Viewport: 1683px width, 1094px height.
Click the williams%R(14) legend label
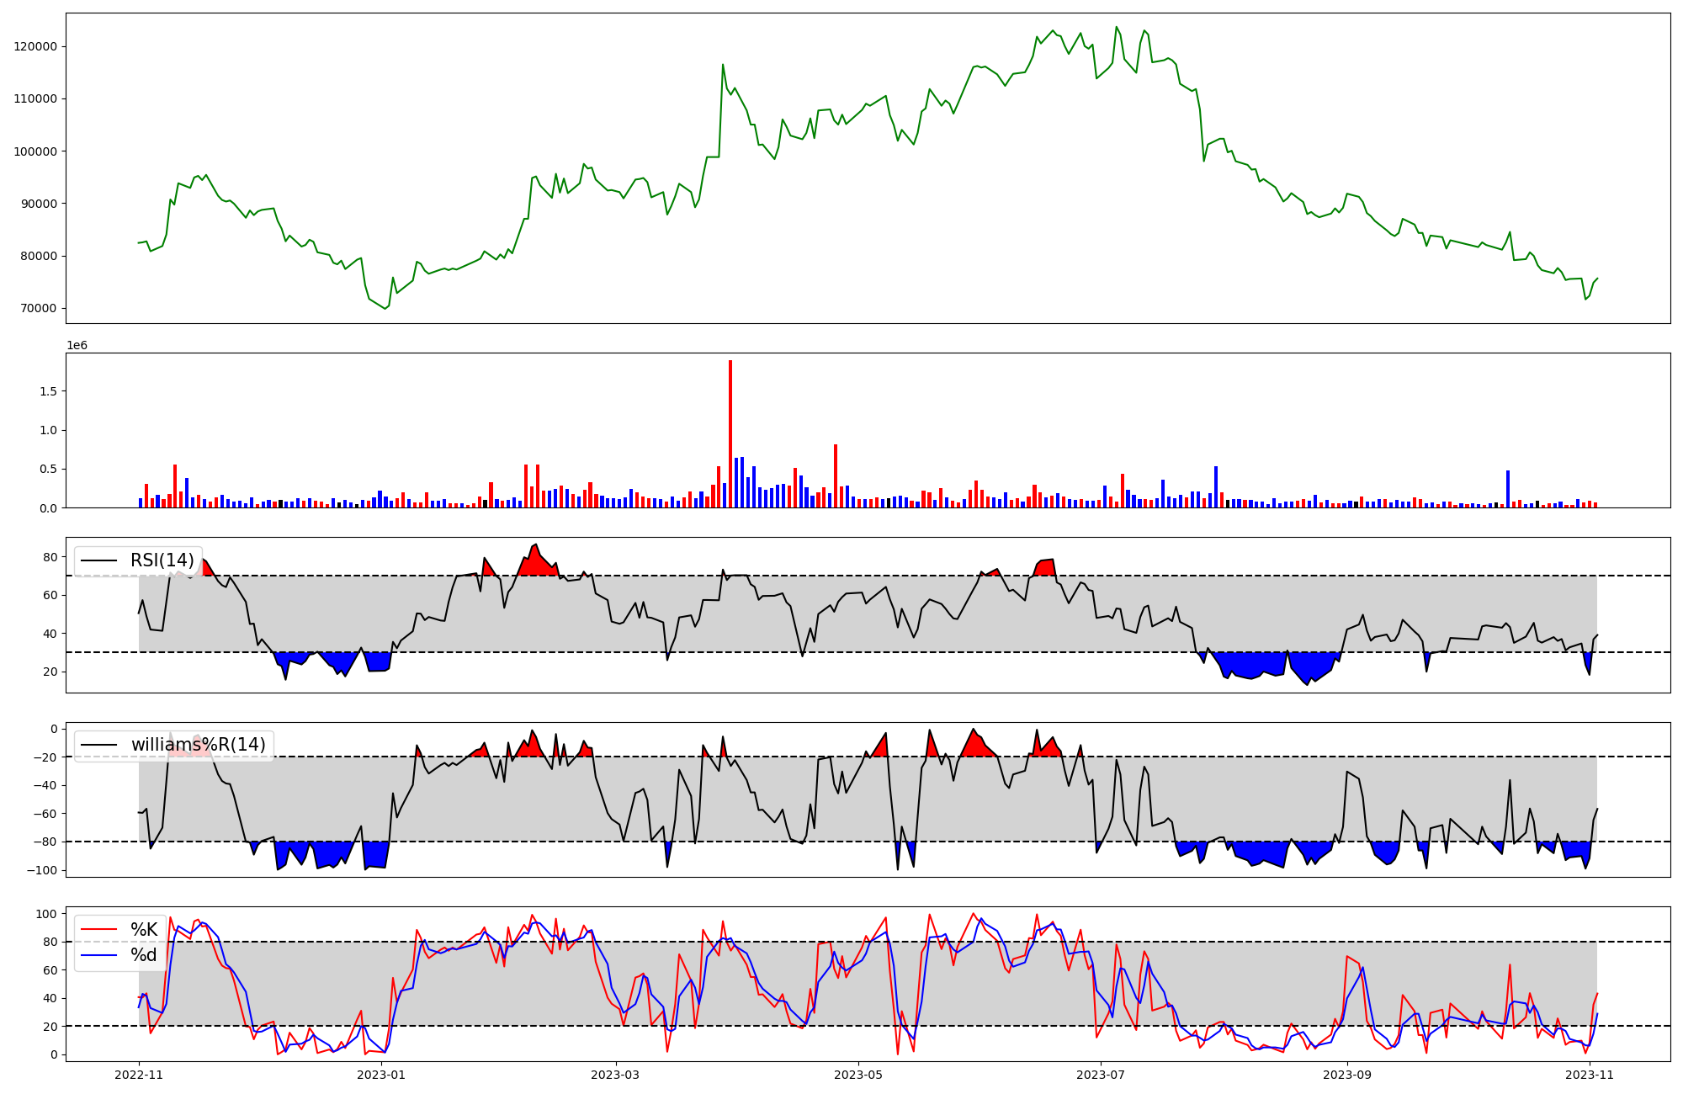[198, 745]
